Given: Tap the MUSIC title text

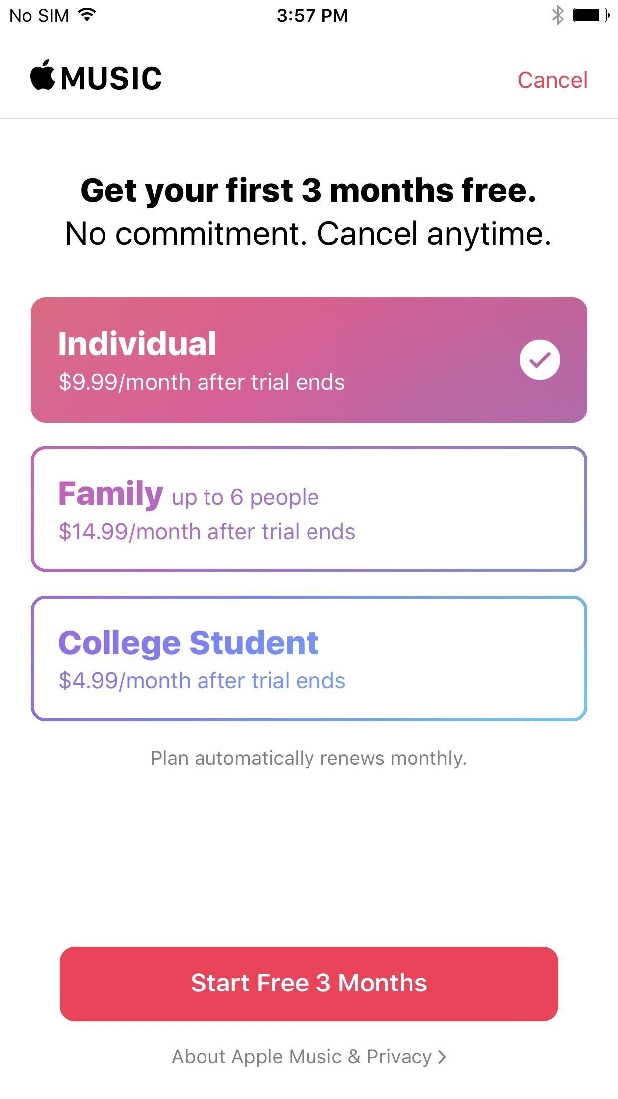Looking at the screenshot, I should click(111, 79).
